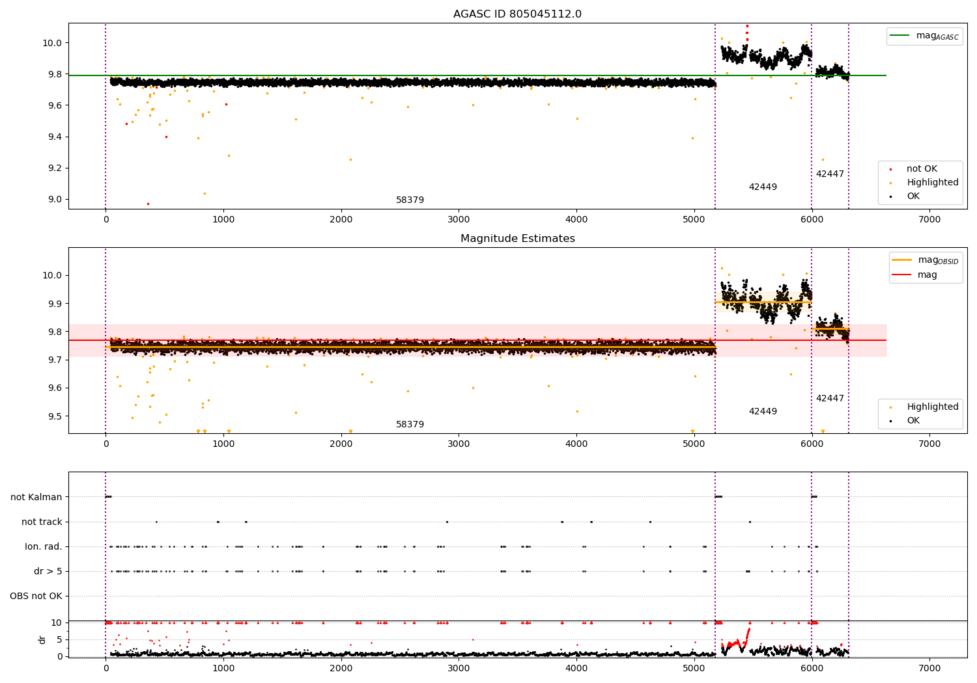
Task: Click the orange outlier point near 9.25 around x=2080
Action: click(350, 159)
